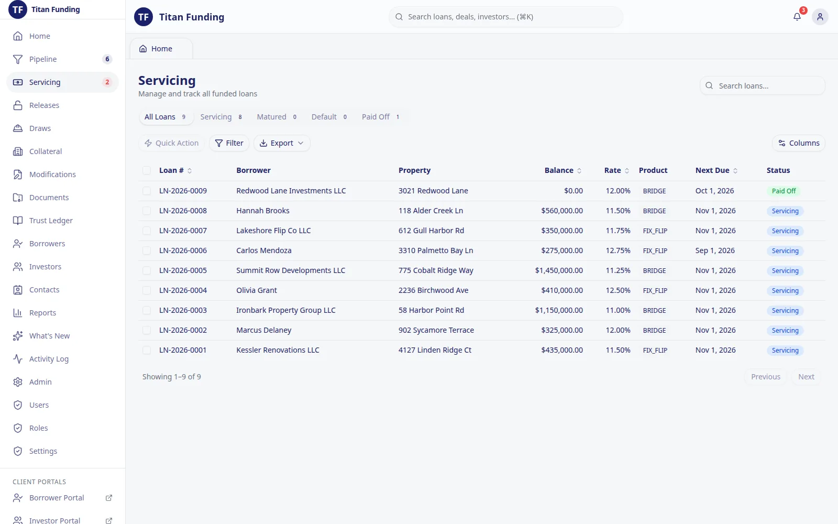Click borrower Carlos Mendoza
Image resolution: width=838 pixels, height=524 pixels.
tap(264, 250)
